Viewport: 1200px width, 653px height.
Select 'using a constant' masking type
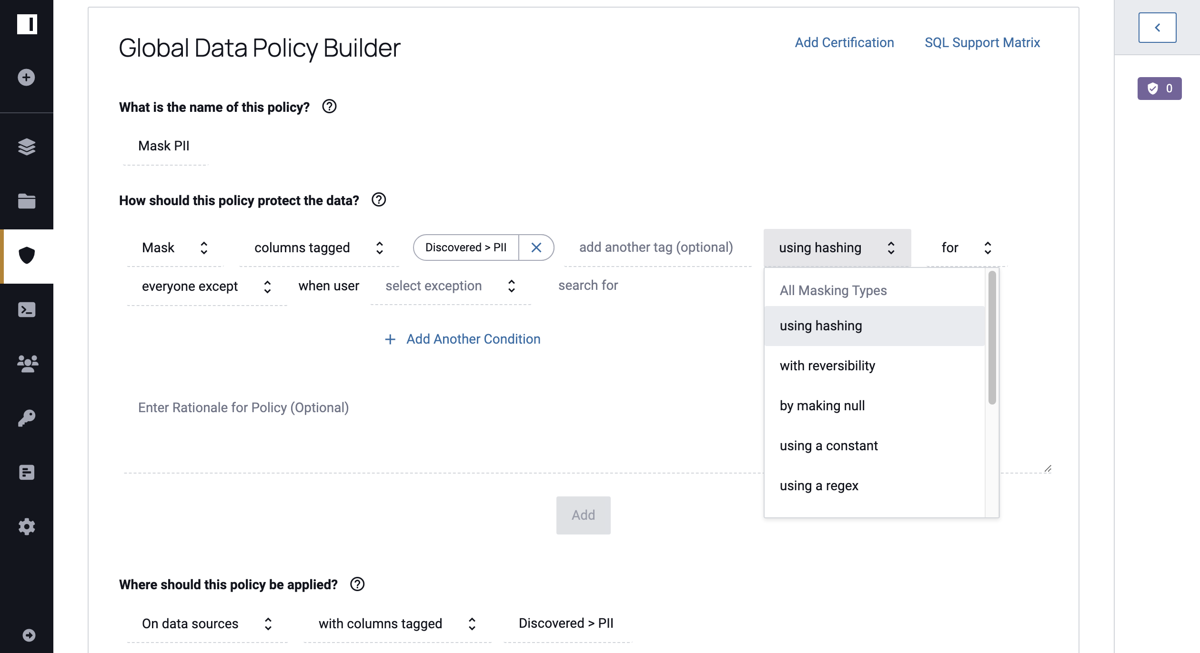829,445
